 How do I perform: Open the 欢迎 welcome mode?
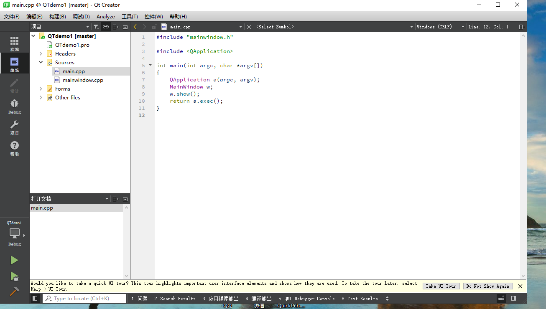click(x=15, y=43)
